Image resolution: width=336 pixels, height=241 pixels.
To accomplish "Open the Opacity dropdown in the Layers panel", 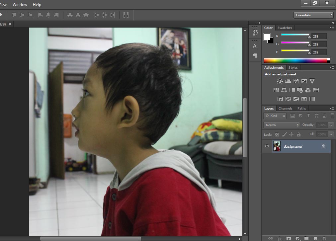I will pyautogui.click(x=331, y=125).
